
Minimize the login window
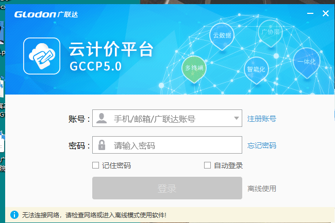click(310, 13)
